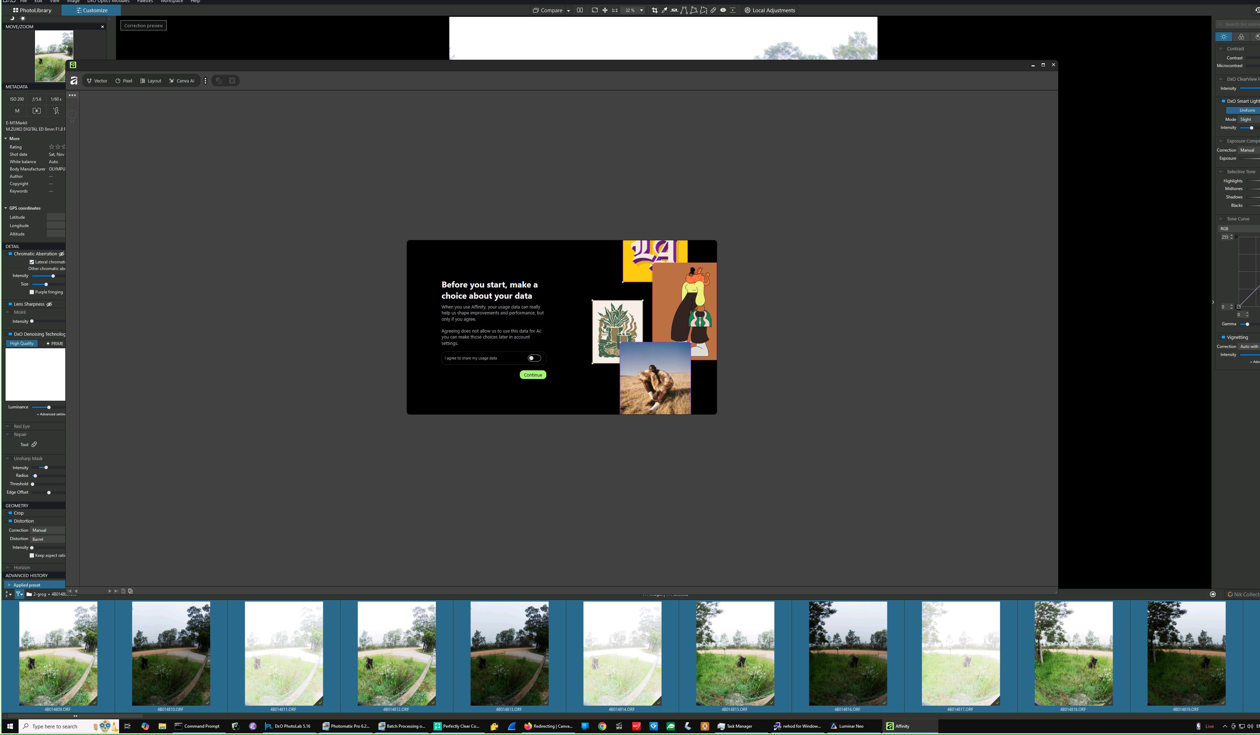1260x735 pixels.
Task: Open the 32% zoom level dropdown
Action: 641,10
